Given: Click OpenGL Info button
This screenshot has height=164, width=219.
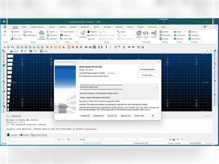Looking at the screenshot, I should click(x=126, y=116).
